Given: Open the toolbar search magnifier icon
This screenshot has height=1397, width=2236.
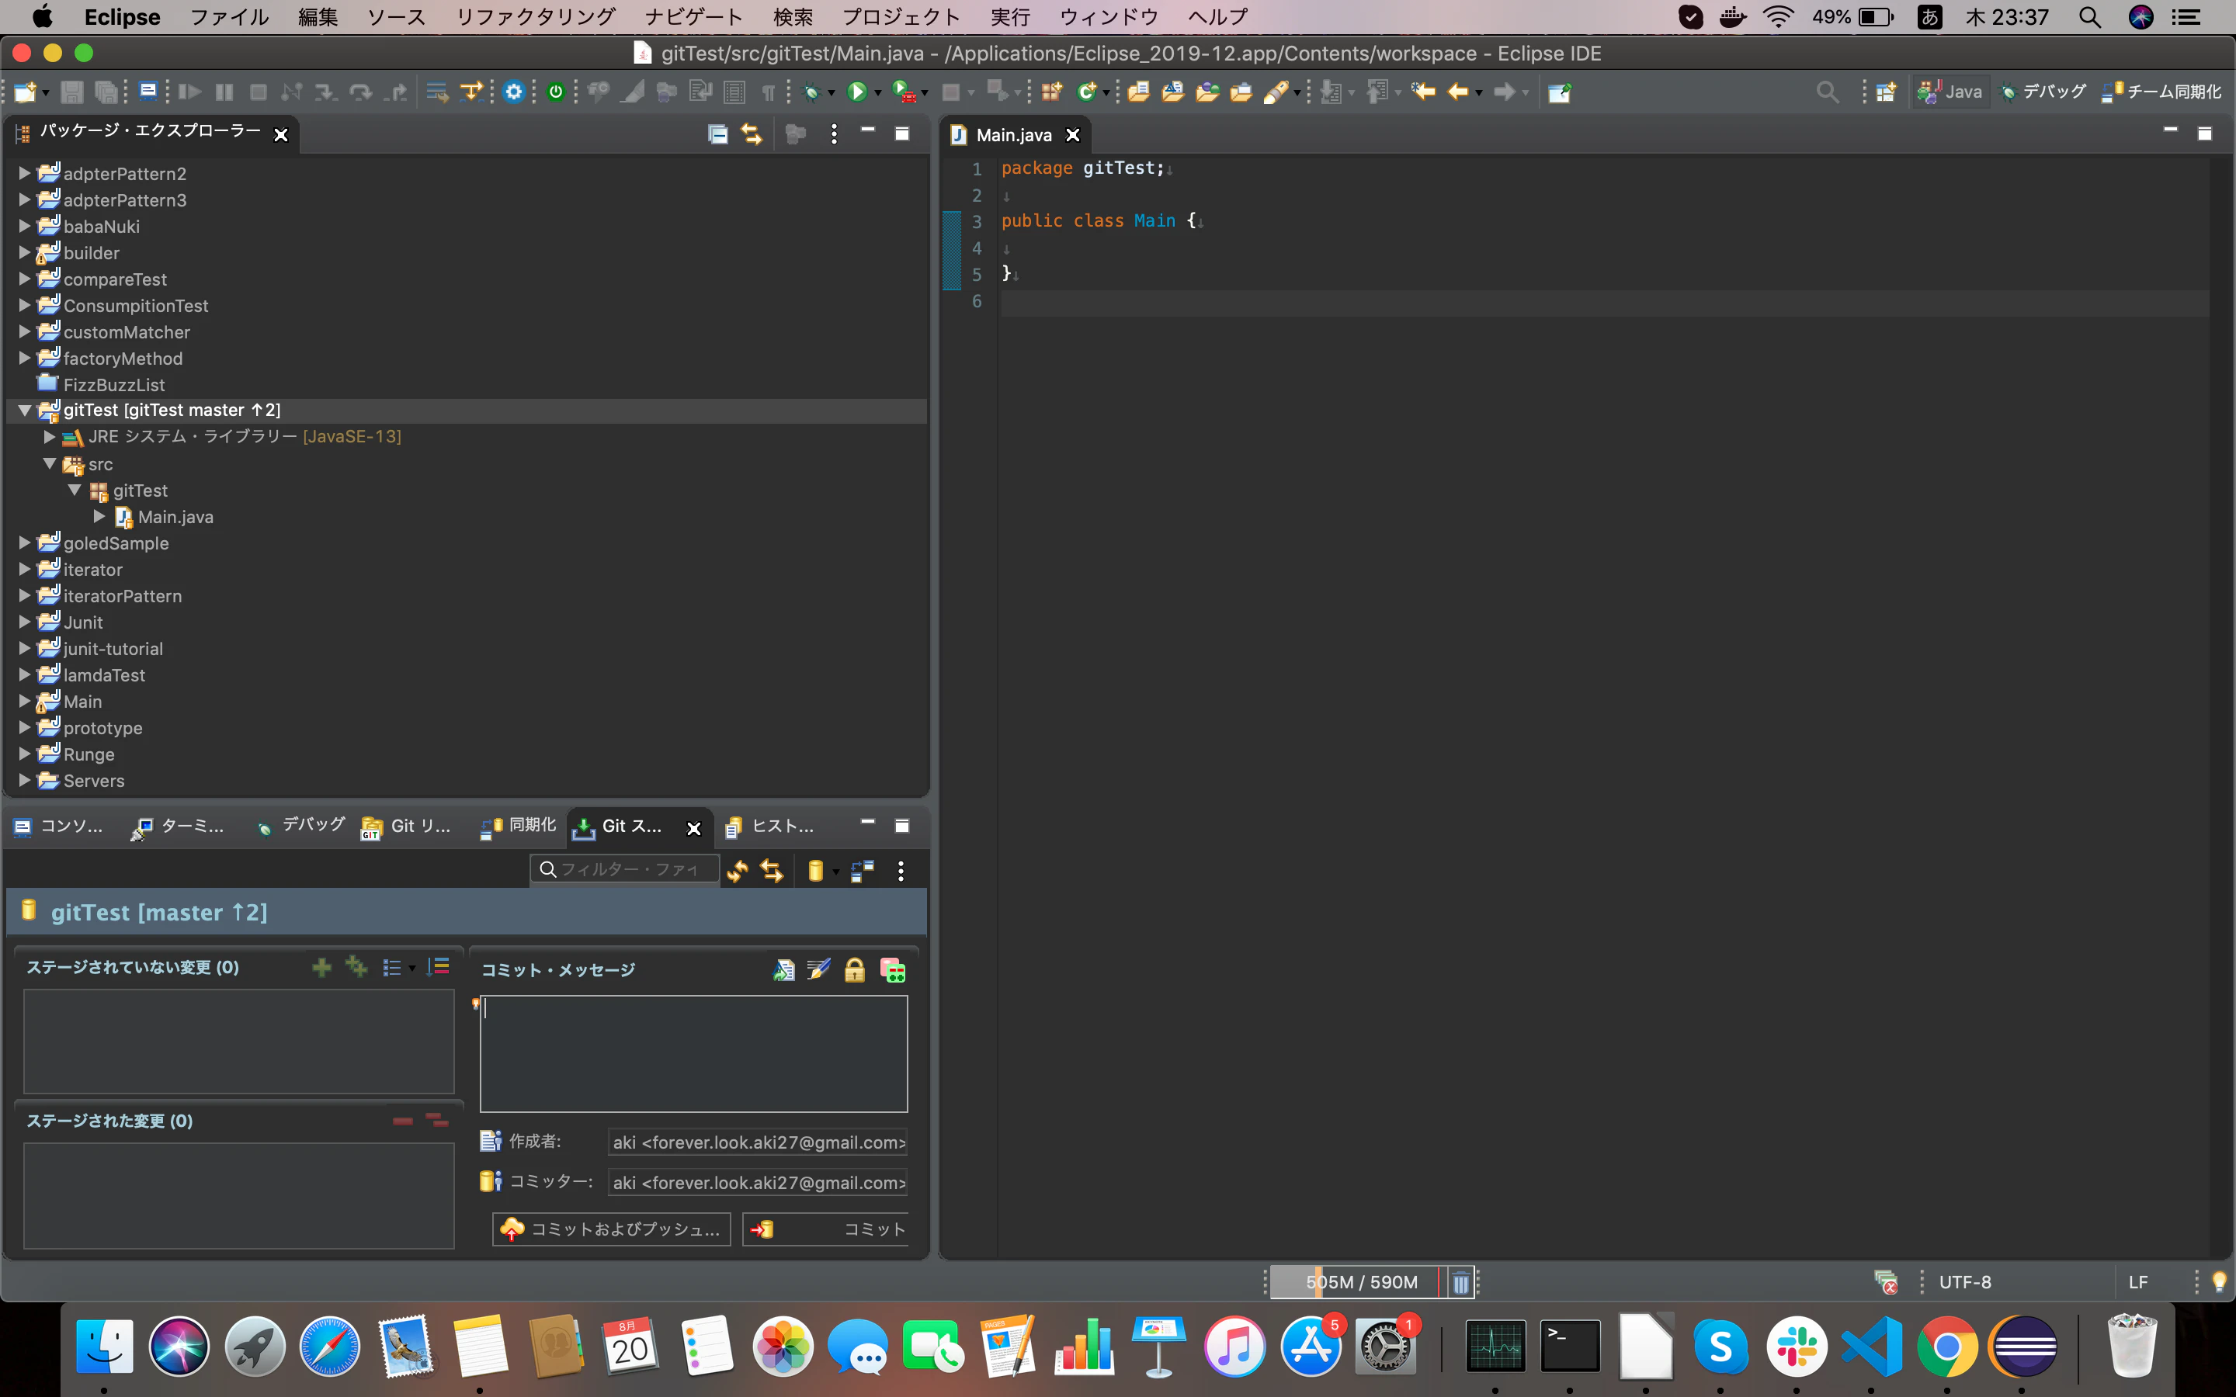Looking at the screenshot, I should click(1827, 92).
